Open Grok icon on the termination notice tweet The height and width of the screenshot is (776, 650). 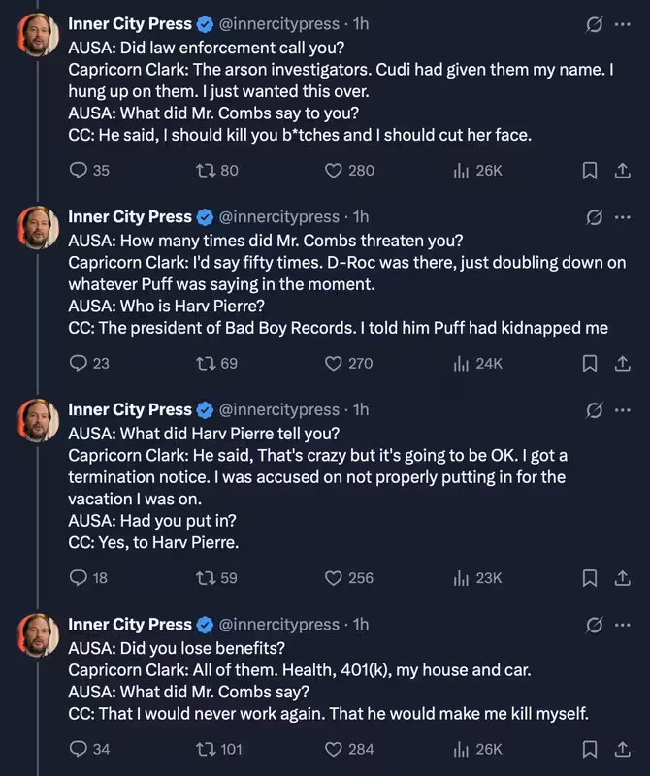pos(594,409)
